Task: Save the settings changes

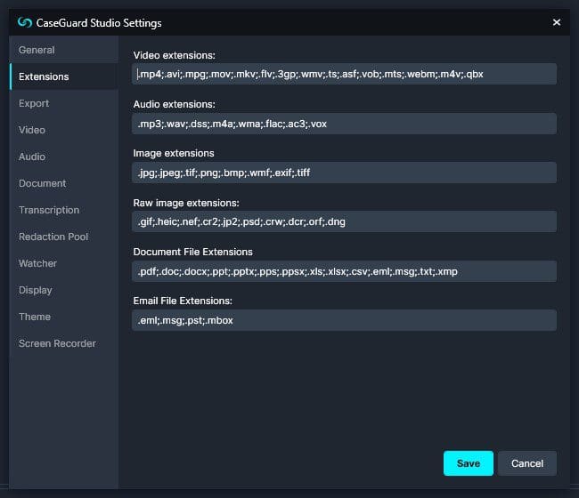Action: tap(469, 463)
